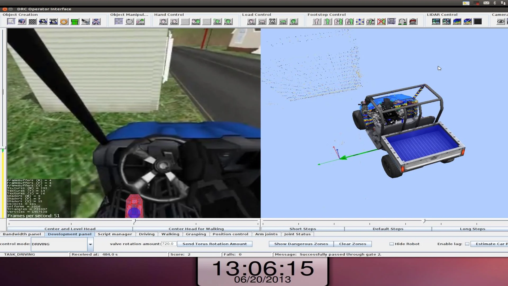Enable lag using its checkbox
Image resolution: width=508 pixels, height=286 pixels.
[x=468, y=244]
